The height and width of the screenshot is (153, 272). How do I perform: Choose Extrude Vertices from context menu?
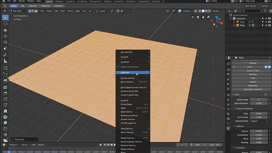133,78
